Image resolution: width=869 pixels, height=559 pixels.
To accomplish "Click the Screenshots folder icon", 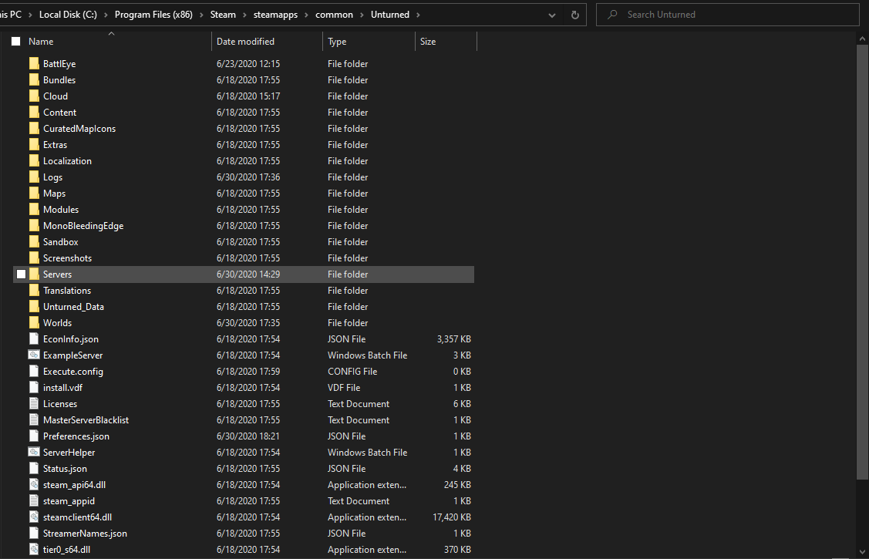I will coord(34,258).
